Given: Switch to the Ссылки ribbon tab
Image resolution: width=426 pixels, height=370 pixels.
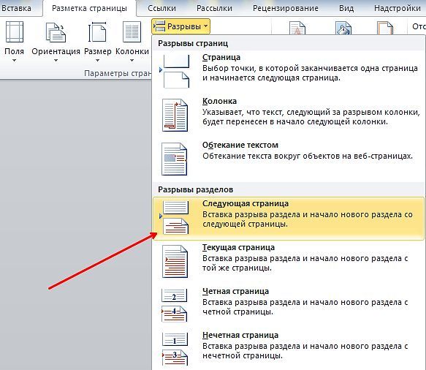Looking at the screenshot, I should [161, 8].
